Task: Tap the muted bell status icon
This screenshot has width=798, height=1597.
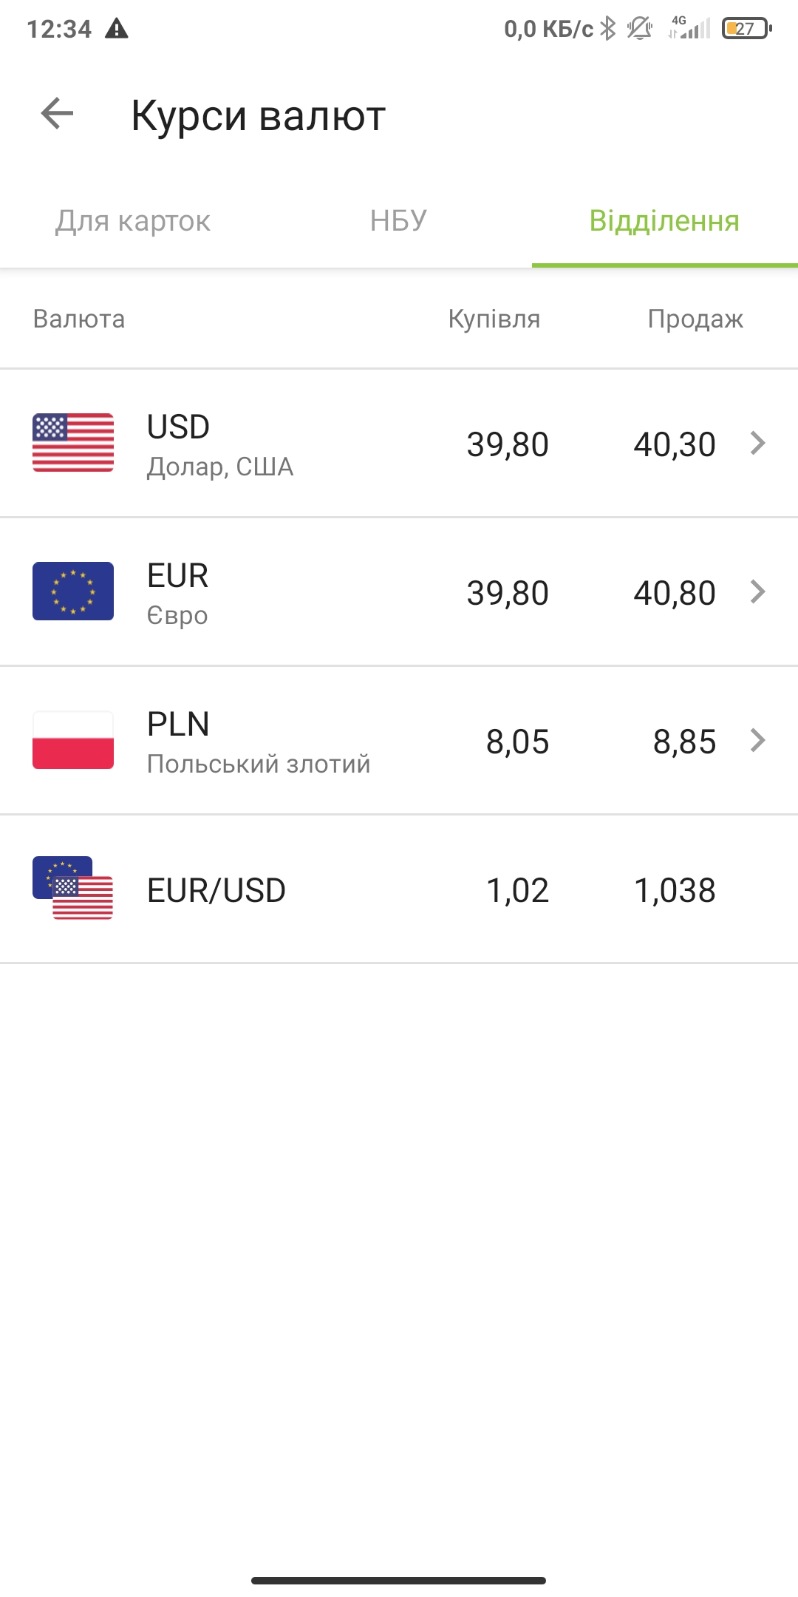Action: click(x=640, y=29)
